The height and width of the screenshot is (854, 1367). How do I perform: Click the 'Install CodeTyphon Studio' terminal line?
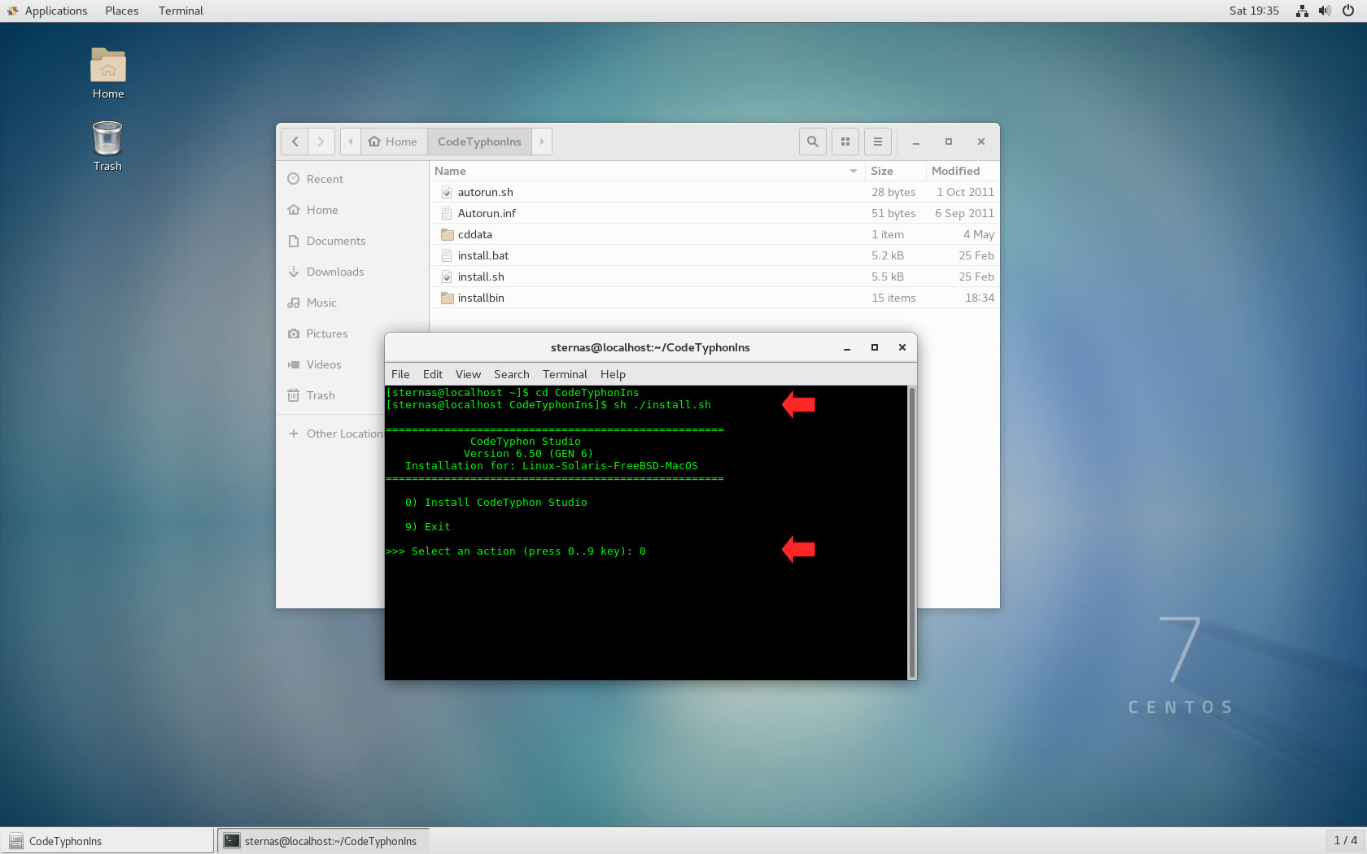(x=496, y=503)
